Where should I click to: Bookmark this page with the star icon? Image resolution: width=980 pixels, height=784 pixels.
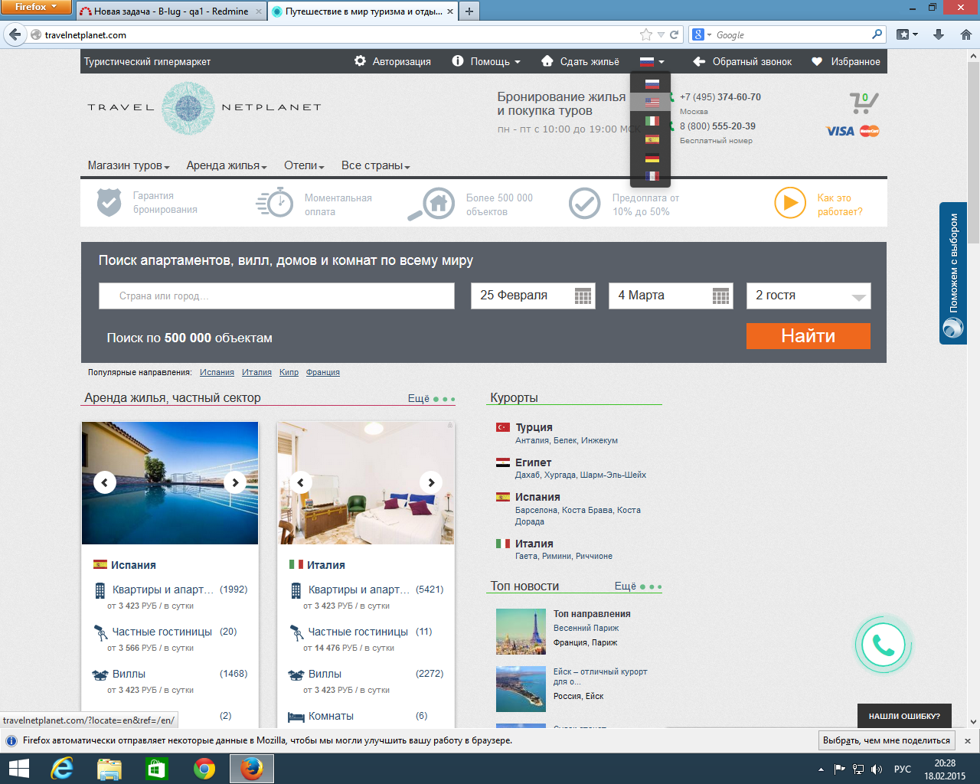tap(645, 34)
